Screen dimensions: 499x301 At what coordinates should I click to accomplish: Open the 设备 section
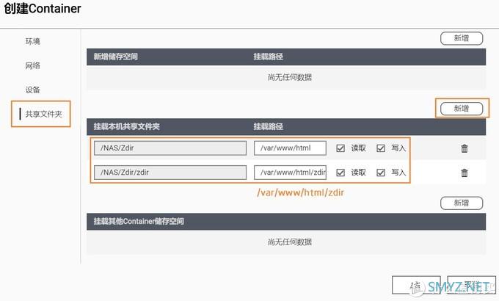pyautogui.click(x=33, y=90)
